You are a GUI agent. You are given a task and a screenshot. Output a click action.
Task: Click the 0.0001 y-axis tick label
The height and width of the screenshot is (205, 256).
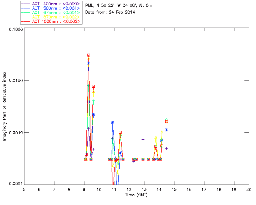pos(16,184)
